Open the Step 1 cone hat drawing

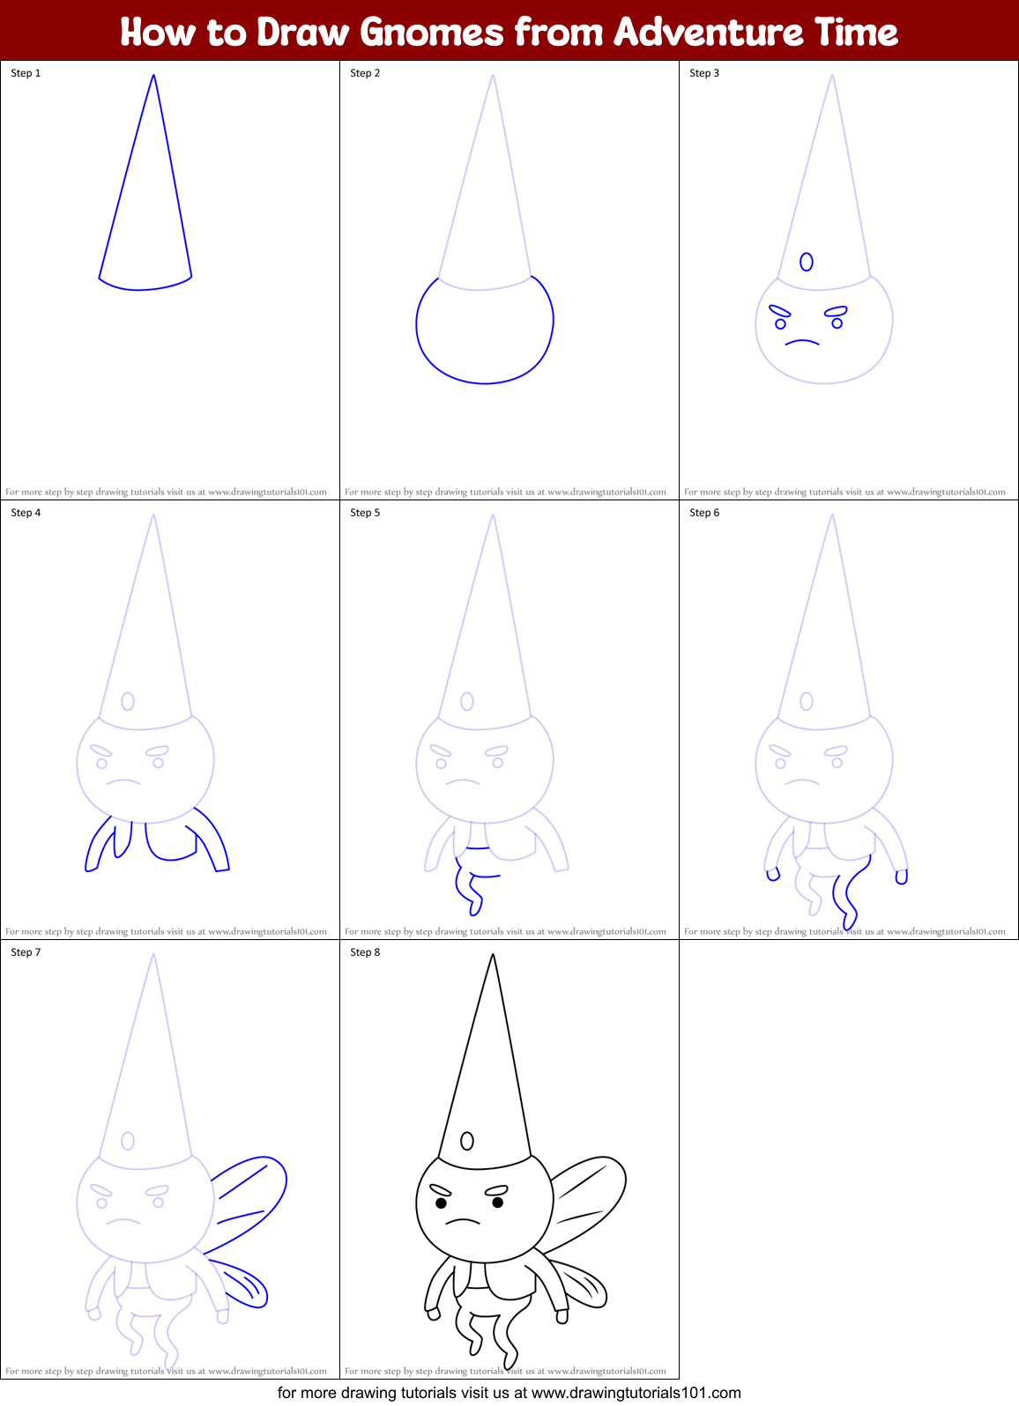pos(145,182)
